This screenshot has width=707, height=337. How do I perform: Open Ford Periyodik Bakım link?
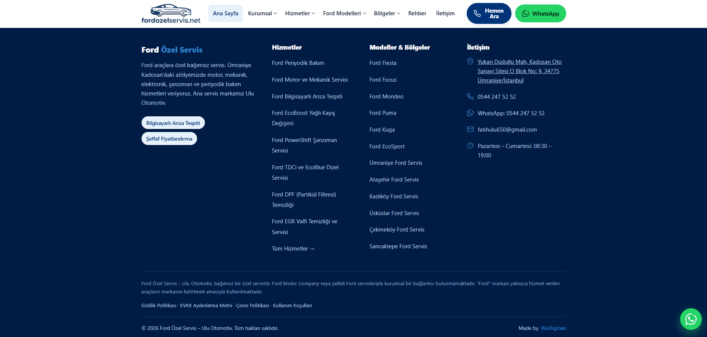coord(298,63)
